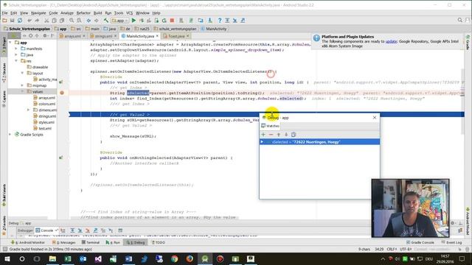472x265 pixels.
Task: Click the editor vertical scrollbar
Action: (x=462, y=101)
